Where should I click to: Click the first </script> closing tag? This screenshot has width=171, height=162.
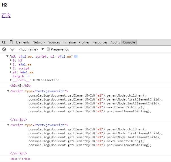click(19, 119)
